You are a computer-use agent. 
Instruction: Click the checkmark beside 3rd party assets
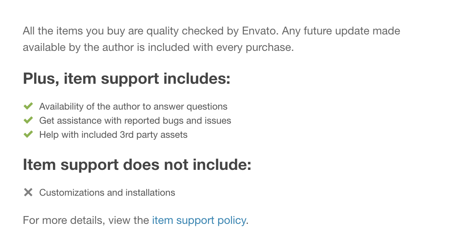pyautogui.click(x=28, y=134)
